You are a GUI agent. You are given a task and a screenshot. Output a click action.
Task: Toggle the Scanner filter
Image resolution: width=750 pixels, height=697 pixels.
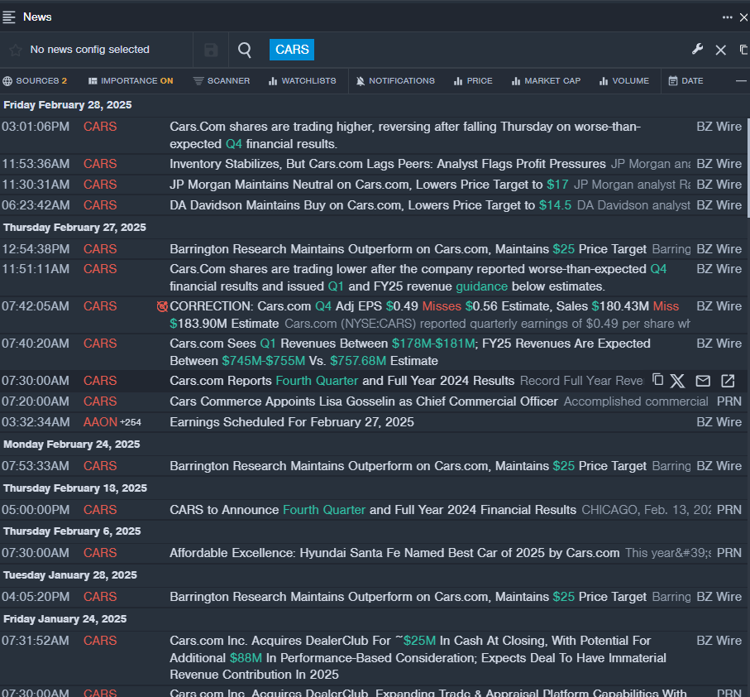point(221,81)
